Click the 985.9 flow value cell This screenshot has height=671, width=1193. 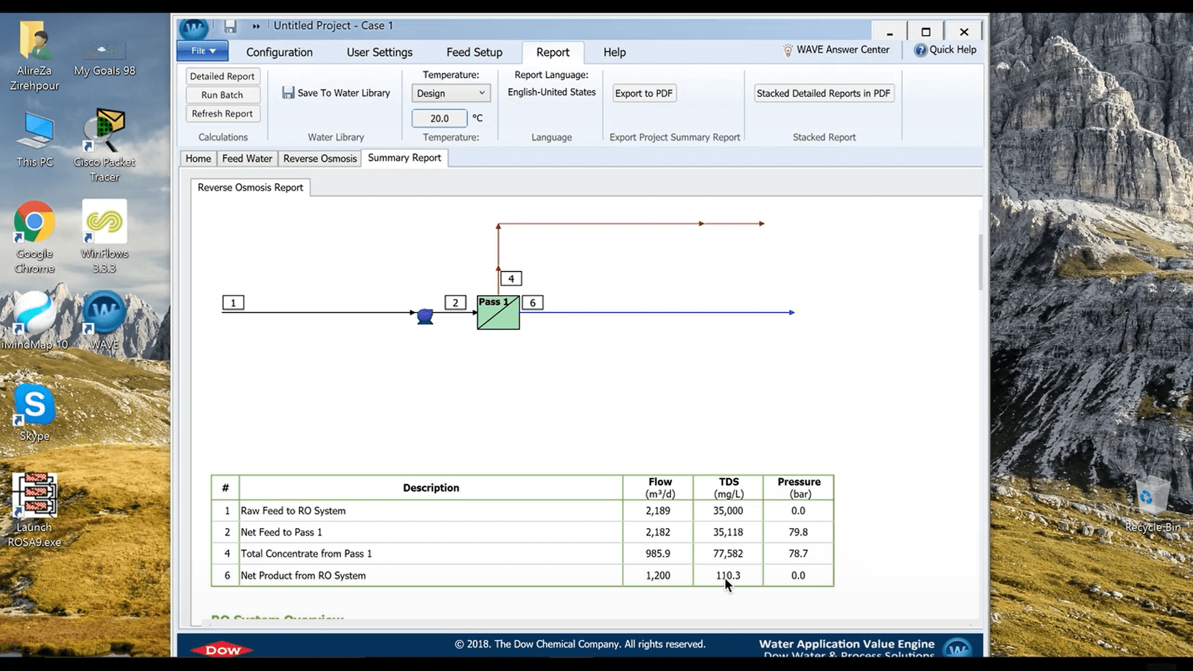(x=658, y=554)
